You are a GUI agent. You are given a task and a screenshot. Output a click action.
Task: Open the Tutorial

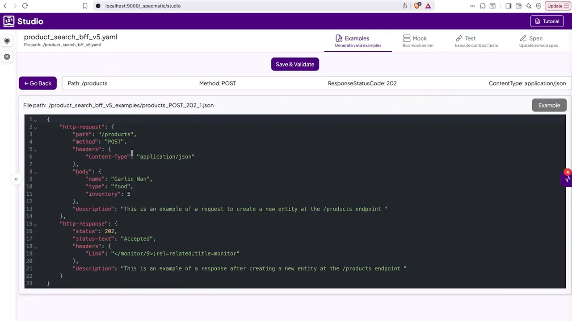(547, 21)
